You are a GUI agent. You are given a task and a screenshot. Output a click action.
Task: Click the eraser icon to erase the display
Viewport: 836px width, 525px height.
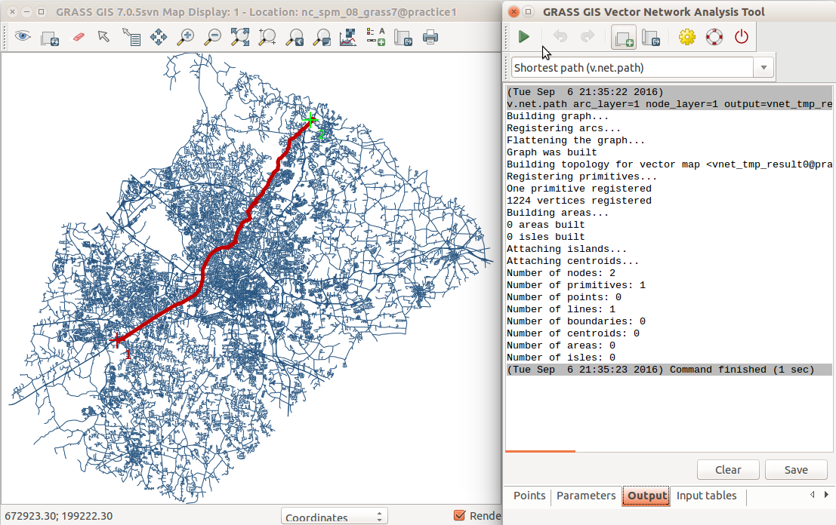[77, 36]
